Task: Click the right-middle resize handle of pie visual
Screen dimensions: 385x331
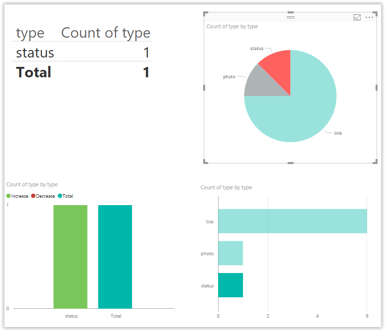Action: point(376,88)
